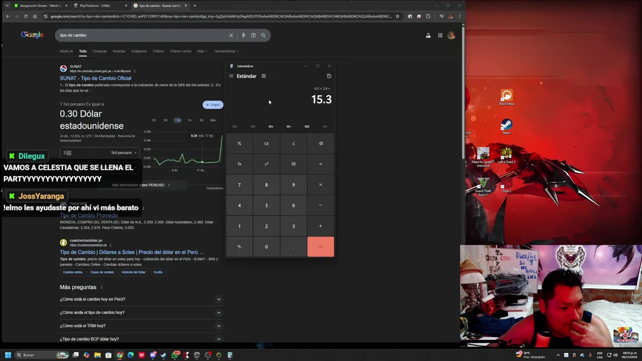
Task: Click the divide key in Calculator
Action: point(320,164)
